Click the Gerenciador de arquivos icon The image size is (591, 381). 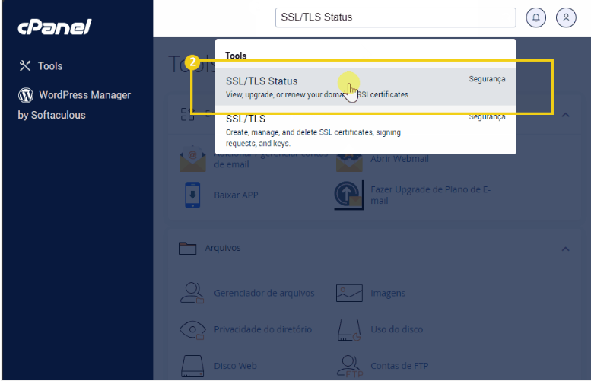tap(192, 293)
